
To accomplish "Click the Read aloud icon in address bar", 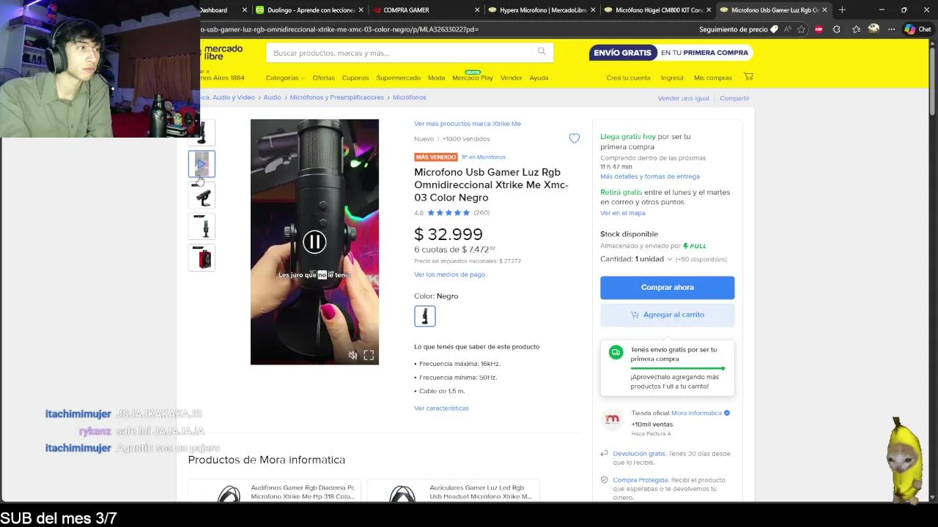I will coord(788,29).
